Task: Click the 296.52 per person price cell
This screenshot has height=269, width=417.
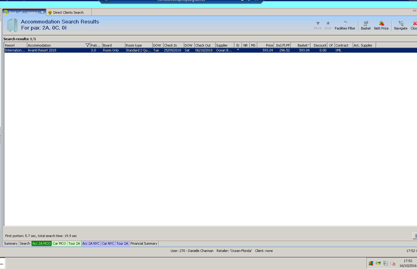Action: 282,50
